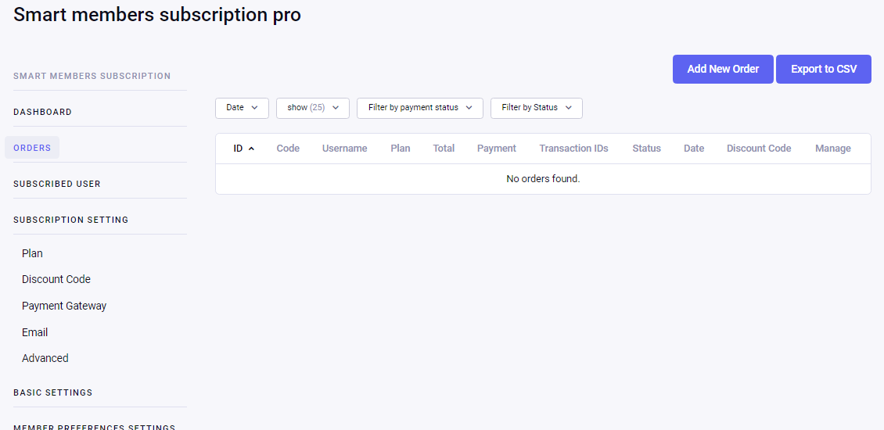884x430 pixels.
Task: Sort the table by Username column
Action: pyautogui.click(x=344, y=149)
